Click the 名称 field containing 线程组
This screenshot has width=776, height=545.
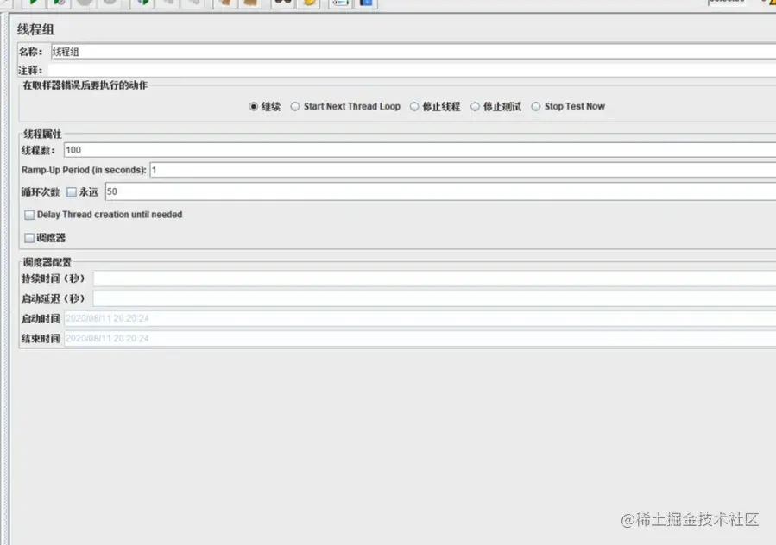(413, 52)
